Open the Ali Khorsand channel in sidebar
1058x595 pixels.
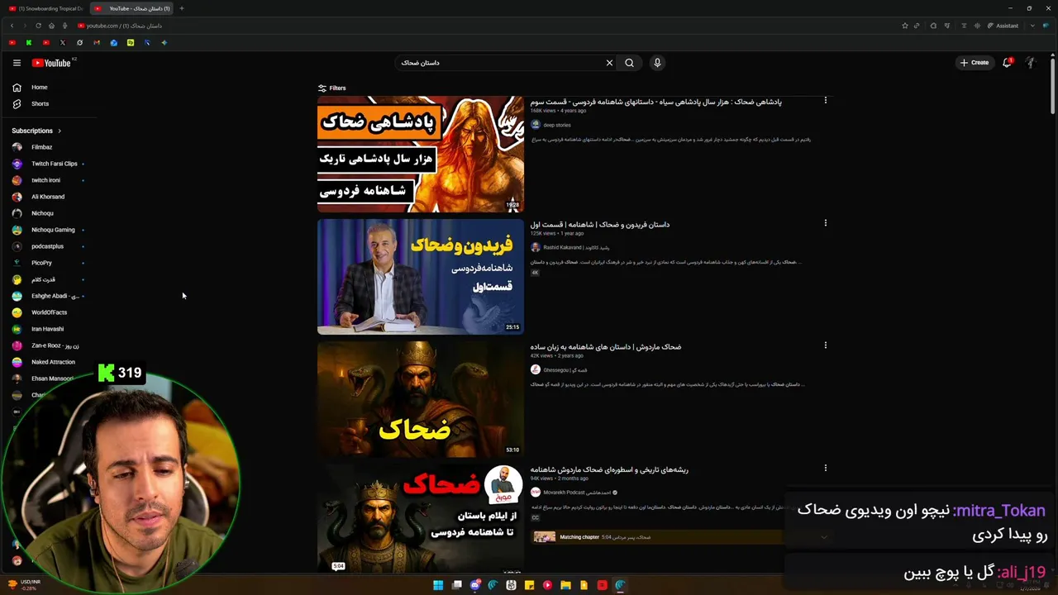(48, 197)
